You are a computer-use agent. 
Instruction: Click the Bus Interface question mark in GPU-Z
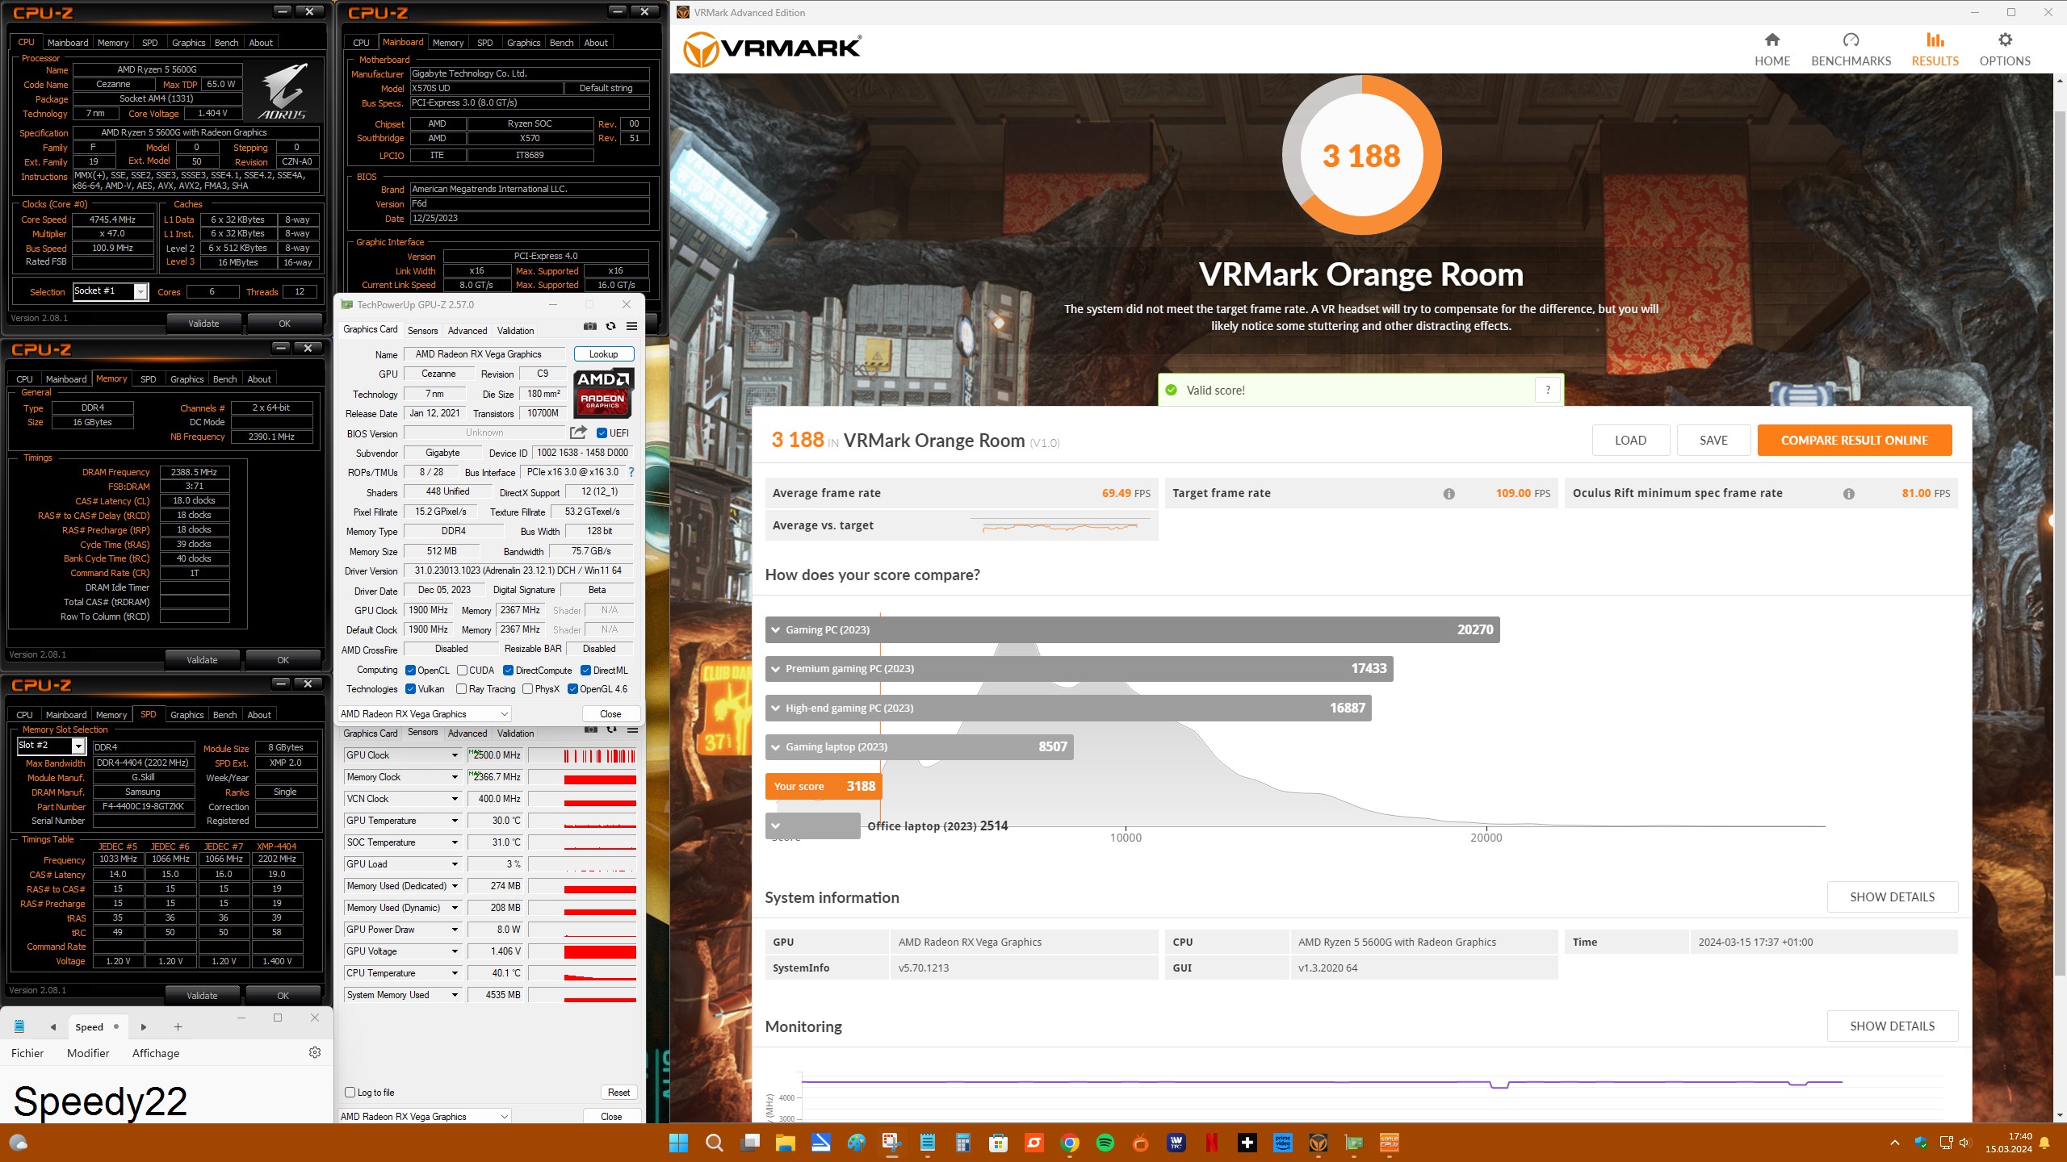tap(631, 472)
